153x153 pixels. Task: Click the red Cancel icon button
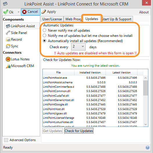tap(24, 12)
